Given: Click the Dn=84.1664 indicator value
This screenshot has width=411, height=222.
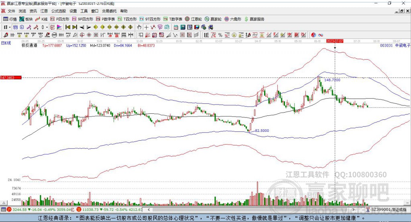Looking at the screenshot, I should click(123, 45).
